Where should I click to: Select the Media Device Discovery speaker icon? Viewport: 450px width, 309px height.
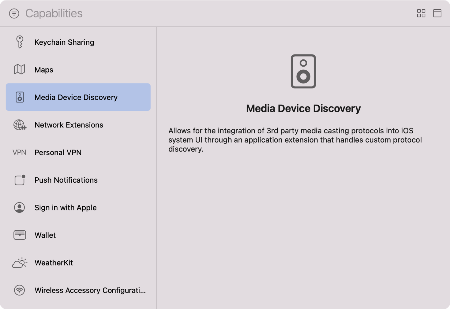(x=19, y=97)
